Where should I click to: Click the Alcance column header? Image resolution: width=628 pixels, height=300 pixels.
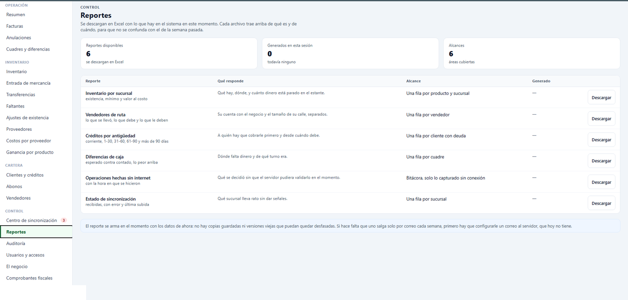point(414,81)
